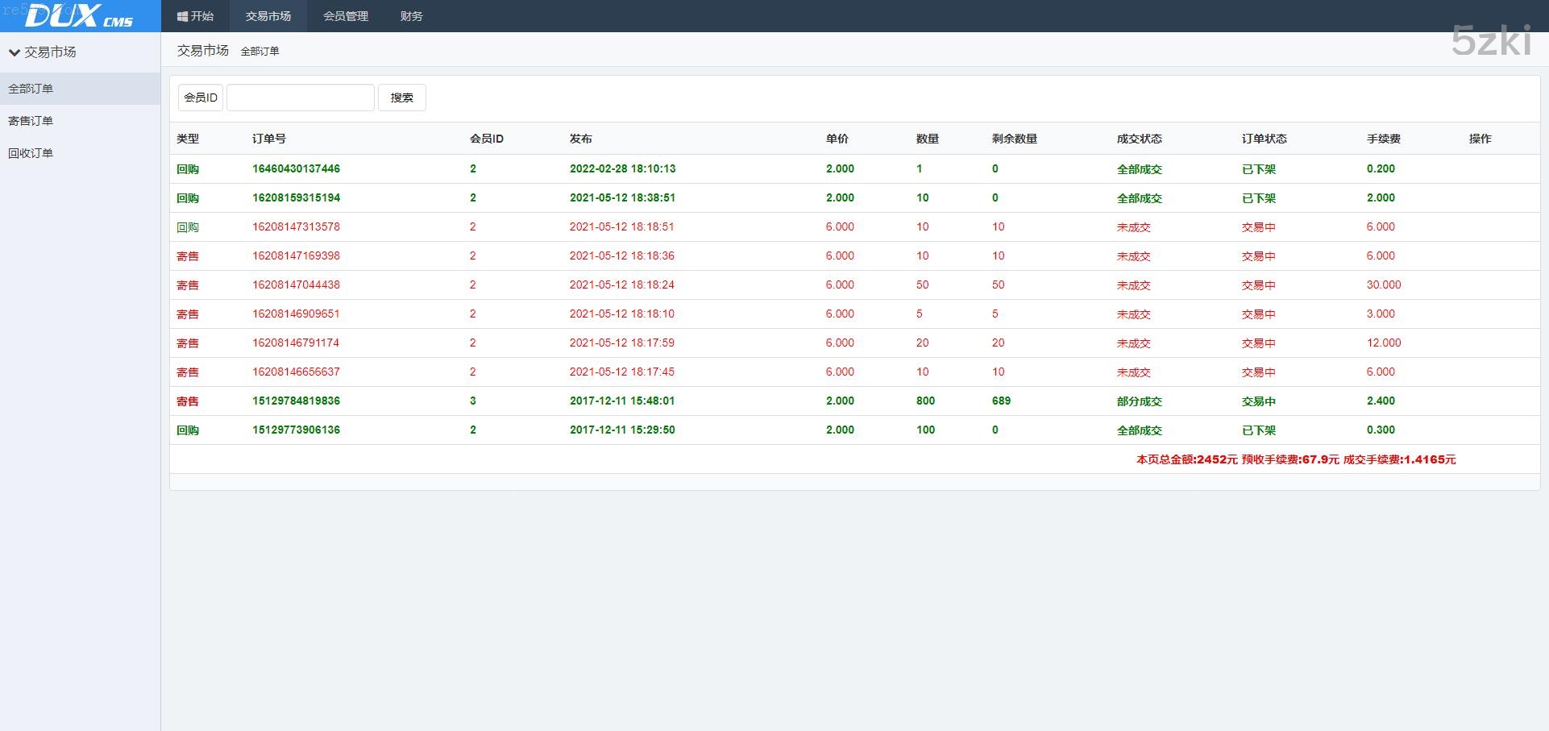Click the Windows icon beside 开始
This screenshot has height=731, width=1549.
click(182, 16)
